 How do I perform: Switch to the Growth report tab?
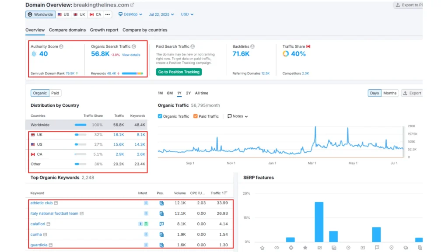click(x=104, y=30)
